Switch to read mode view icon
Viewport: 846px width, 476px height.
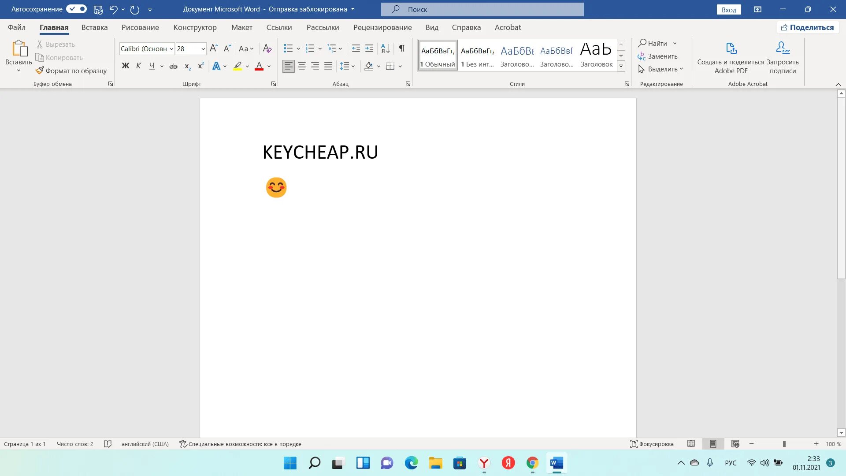[x=691, y=444]
